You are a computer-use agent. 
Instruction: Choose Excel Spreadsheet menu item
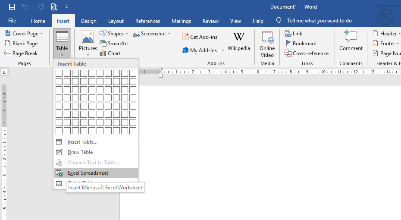96,173
